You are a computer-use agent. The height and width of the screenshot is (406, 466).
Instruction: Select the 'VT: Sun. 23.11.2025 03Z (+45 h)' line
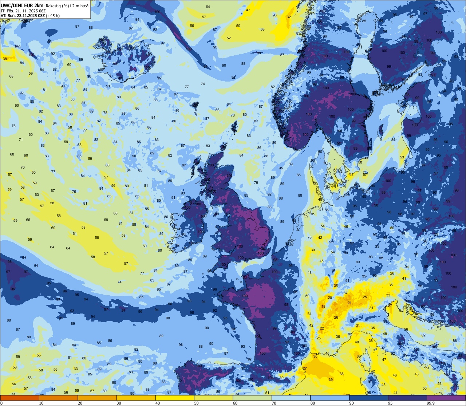click(30, 16)
